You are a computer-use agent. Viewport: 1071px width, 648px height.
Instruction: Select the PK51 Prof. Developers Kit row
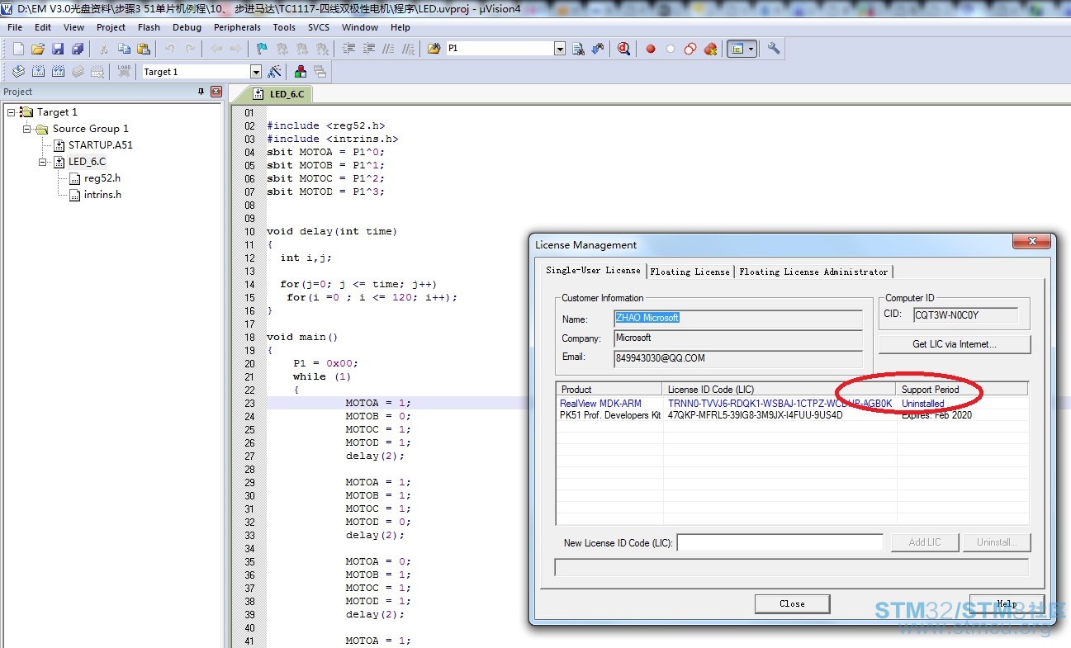pos(793,415)
